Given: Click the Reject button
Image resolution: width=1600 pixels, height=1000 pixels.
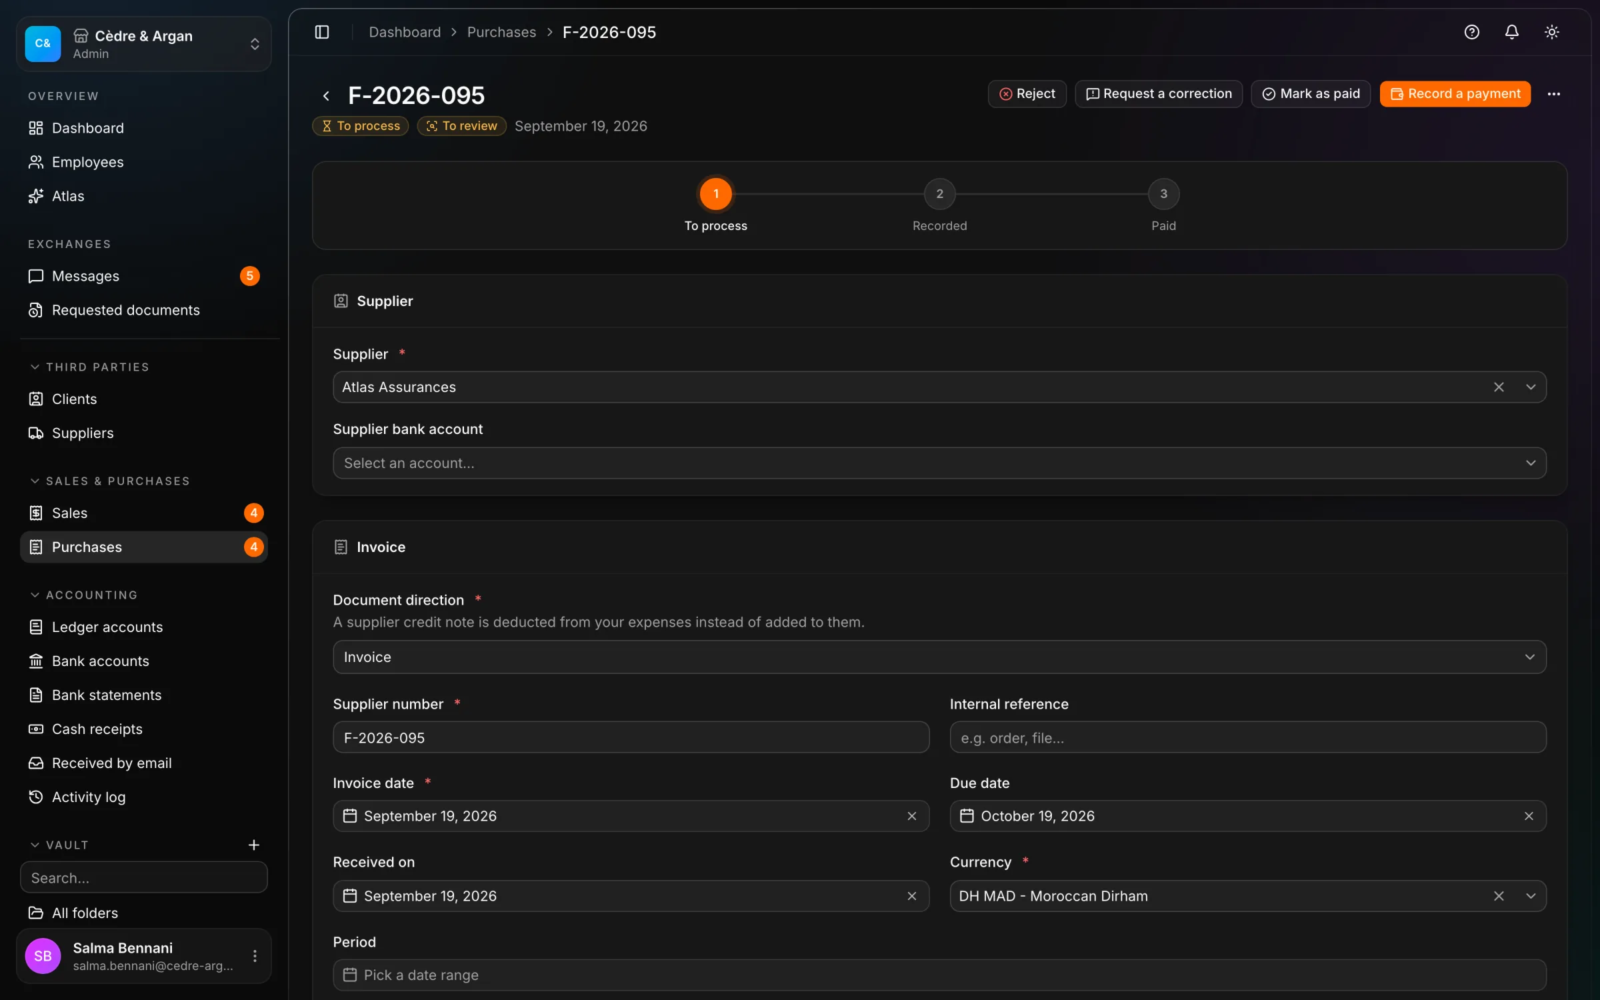Looking at the screenshot, I should click(x=1027, y=94).
